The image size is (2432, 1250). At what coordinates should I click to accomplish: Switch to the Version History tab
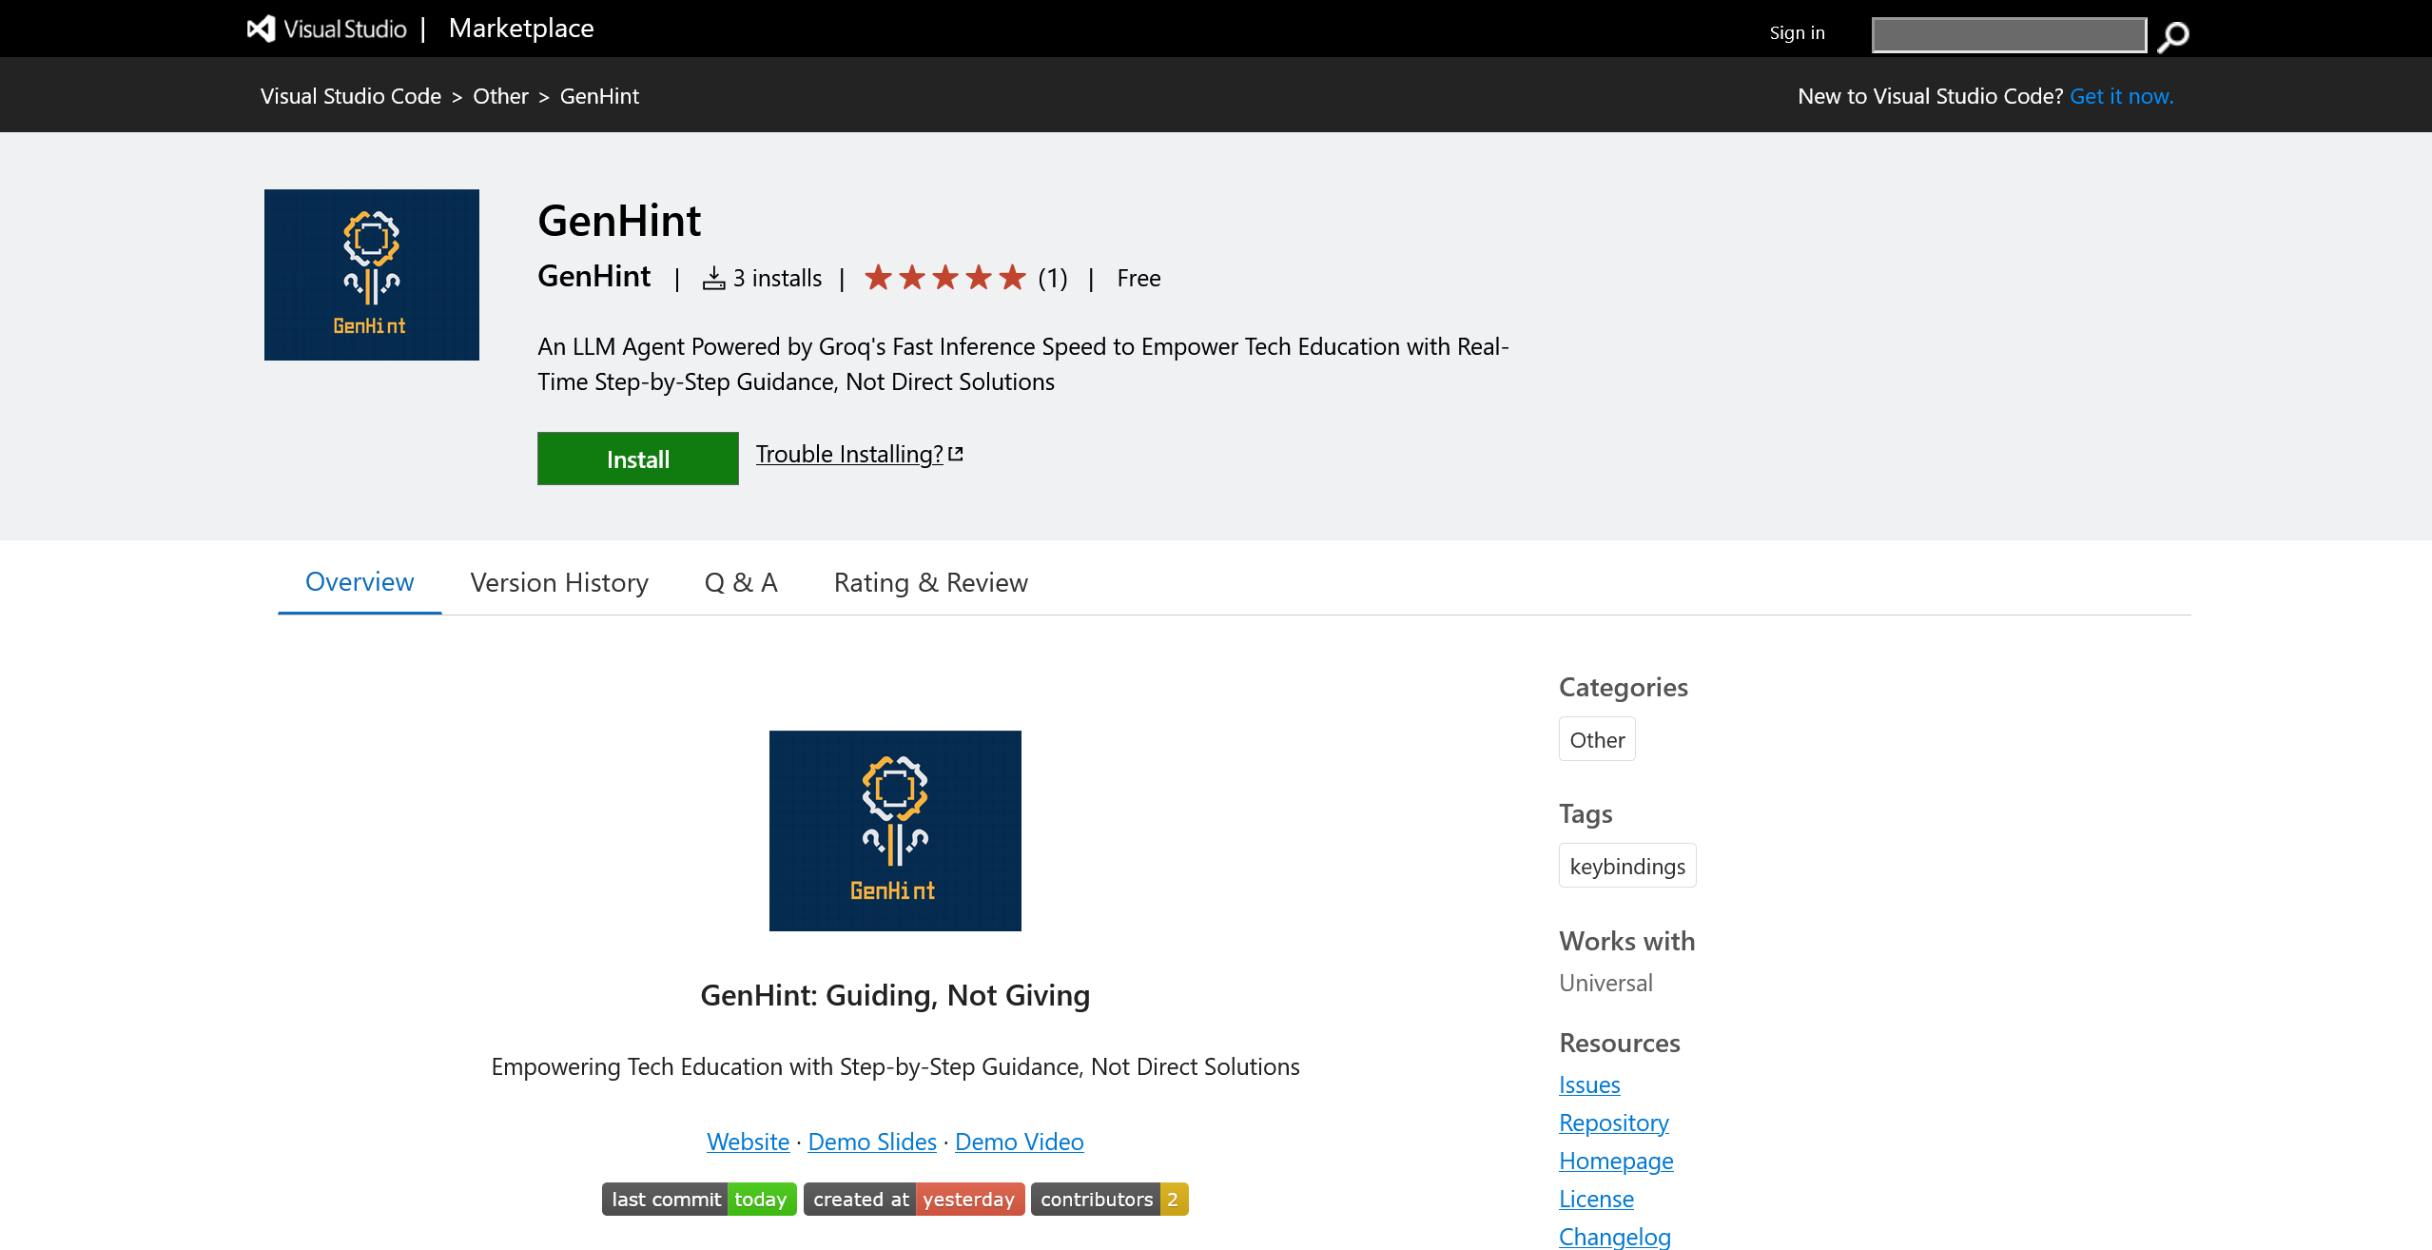pos(559,582)
